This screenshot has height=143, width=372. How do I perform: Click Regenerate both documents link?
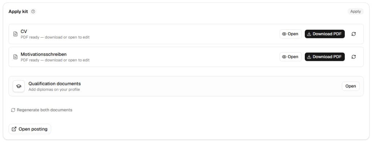click(41, 110)
